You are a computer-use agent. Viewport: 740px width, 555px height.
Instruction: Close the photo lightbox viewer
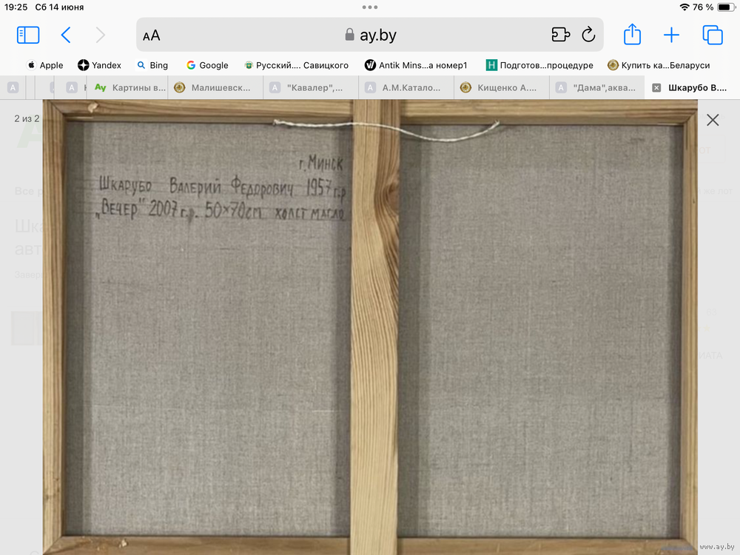click(x=712, y=120)
